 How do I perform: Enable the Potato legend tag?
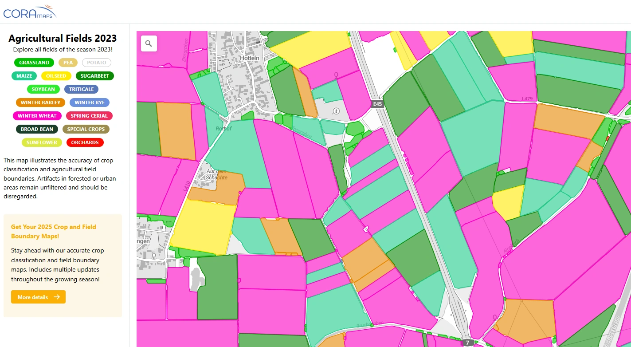click(96, 63)
